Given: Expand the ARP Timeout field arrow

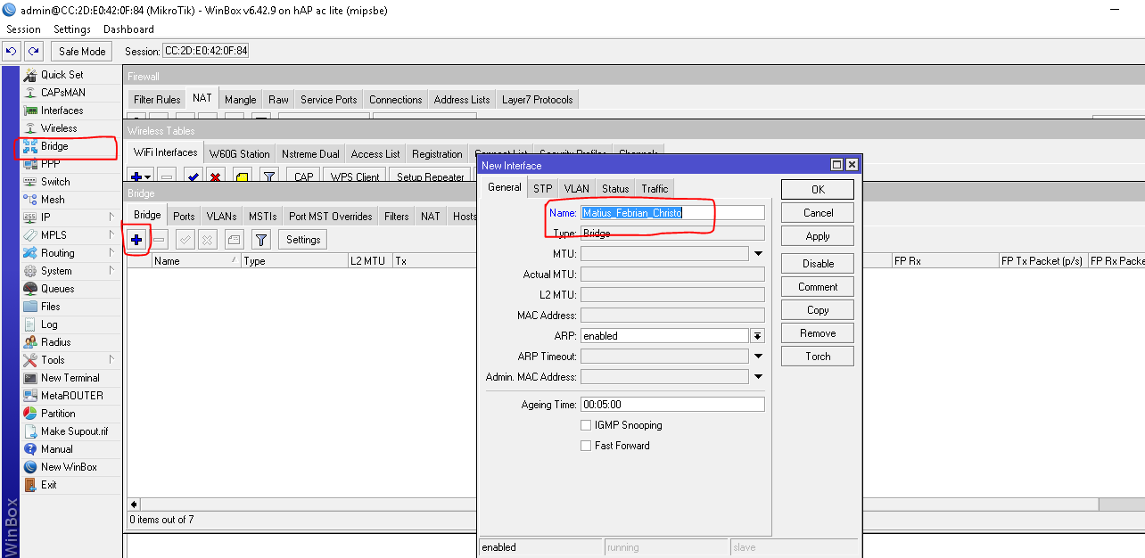Looking at the screenshot, I should pyautogui.click(x=758, y=357).
